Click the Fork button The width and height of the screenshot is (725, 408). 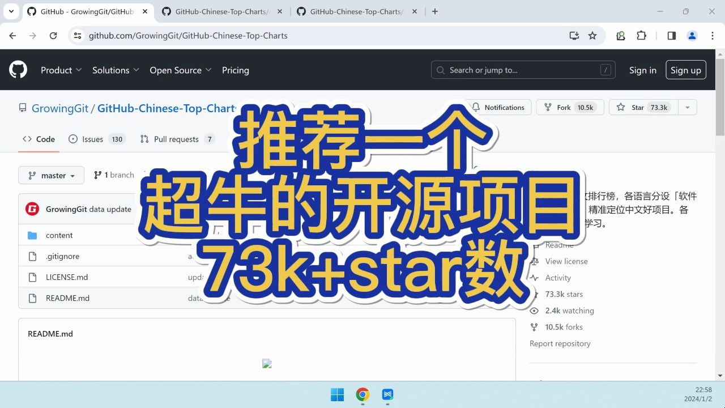(x=570, y=107)
